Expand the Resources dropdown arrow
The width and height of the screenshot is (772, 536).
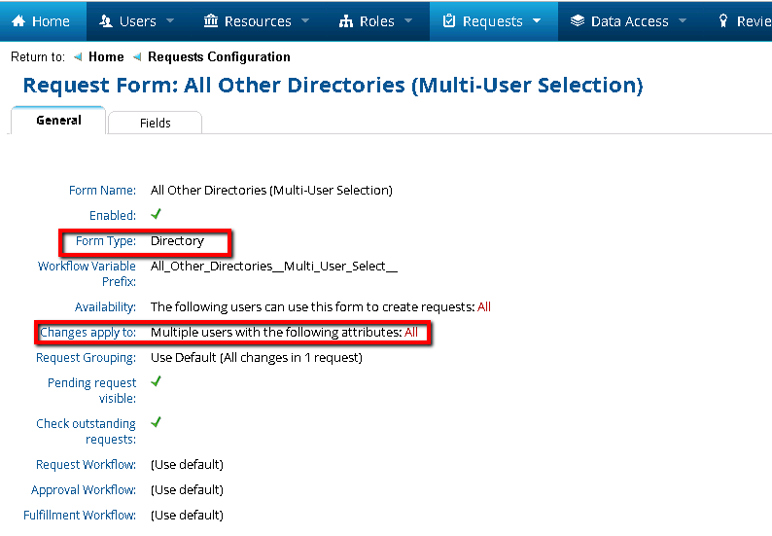point(305,21)
